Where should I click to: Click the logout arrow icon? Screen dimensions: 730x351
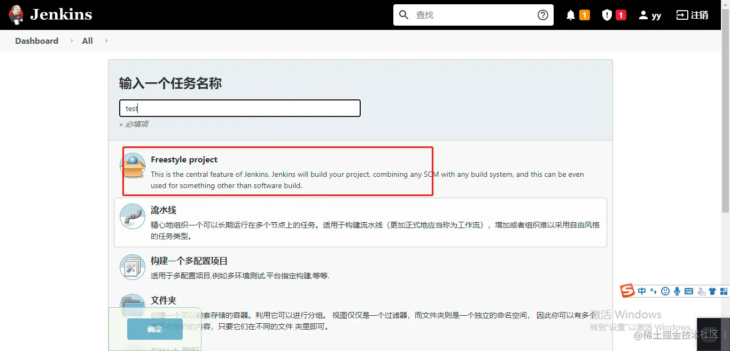(x=682, y=15)
